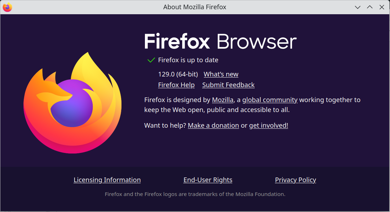The image size is (390, 212).
Task: Open End-User Rights
Action: tap(208, 180)
